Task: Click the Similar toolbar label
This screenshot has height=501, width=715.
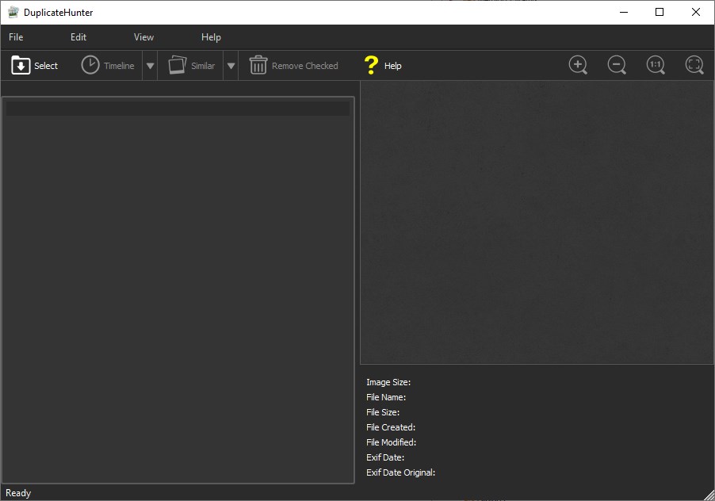Action: tap(203, 66)
